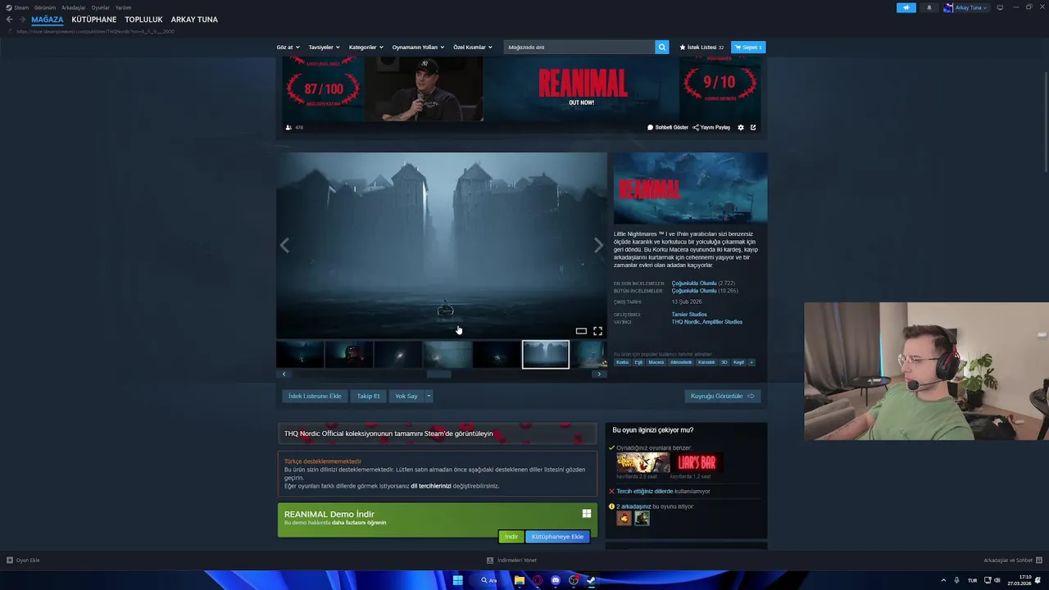Go forward with the Steam forward arrow
The width and height of the screenshot is (1049, 590).
click(x=22, y=20)
